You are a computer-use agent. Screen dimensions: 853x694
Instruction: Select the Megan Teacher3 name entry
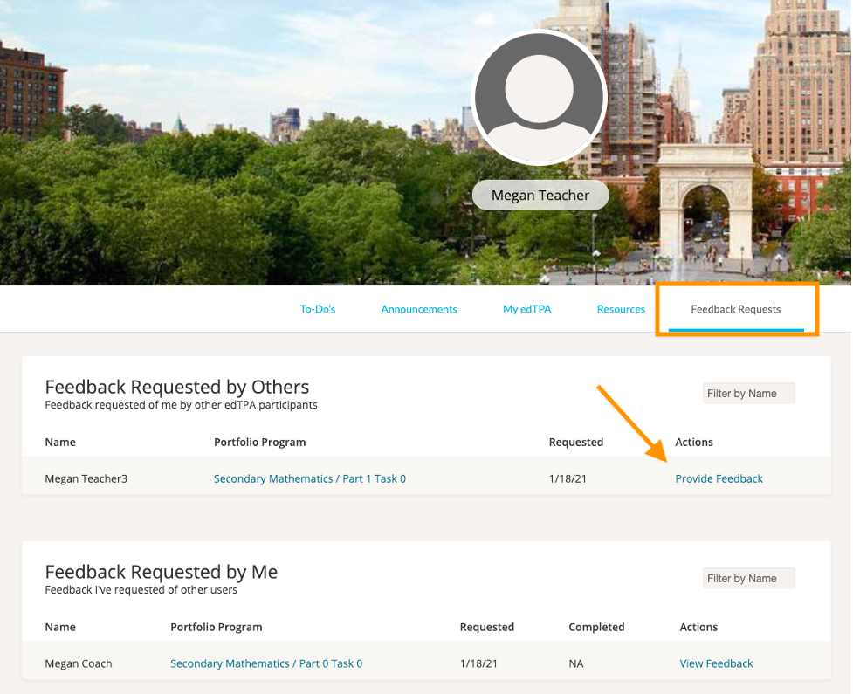[86, 478]
